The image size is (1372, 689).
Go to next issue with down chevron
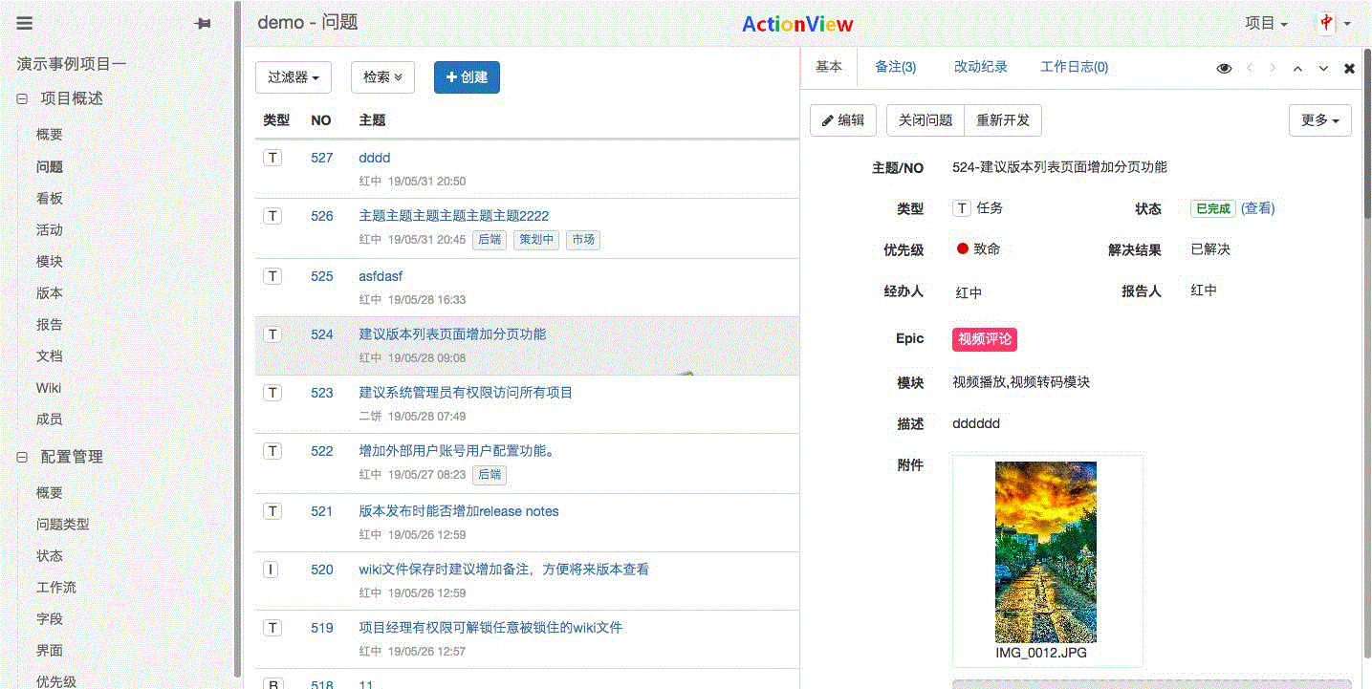pyautogui.click(x=1323, y=69)
